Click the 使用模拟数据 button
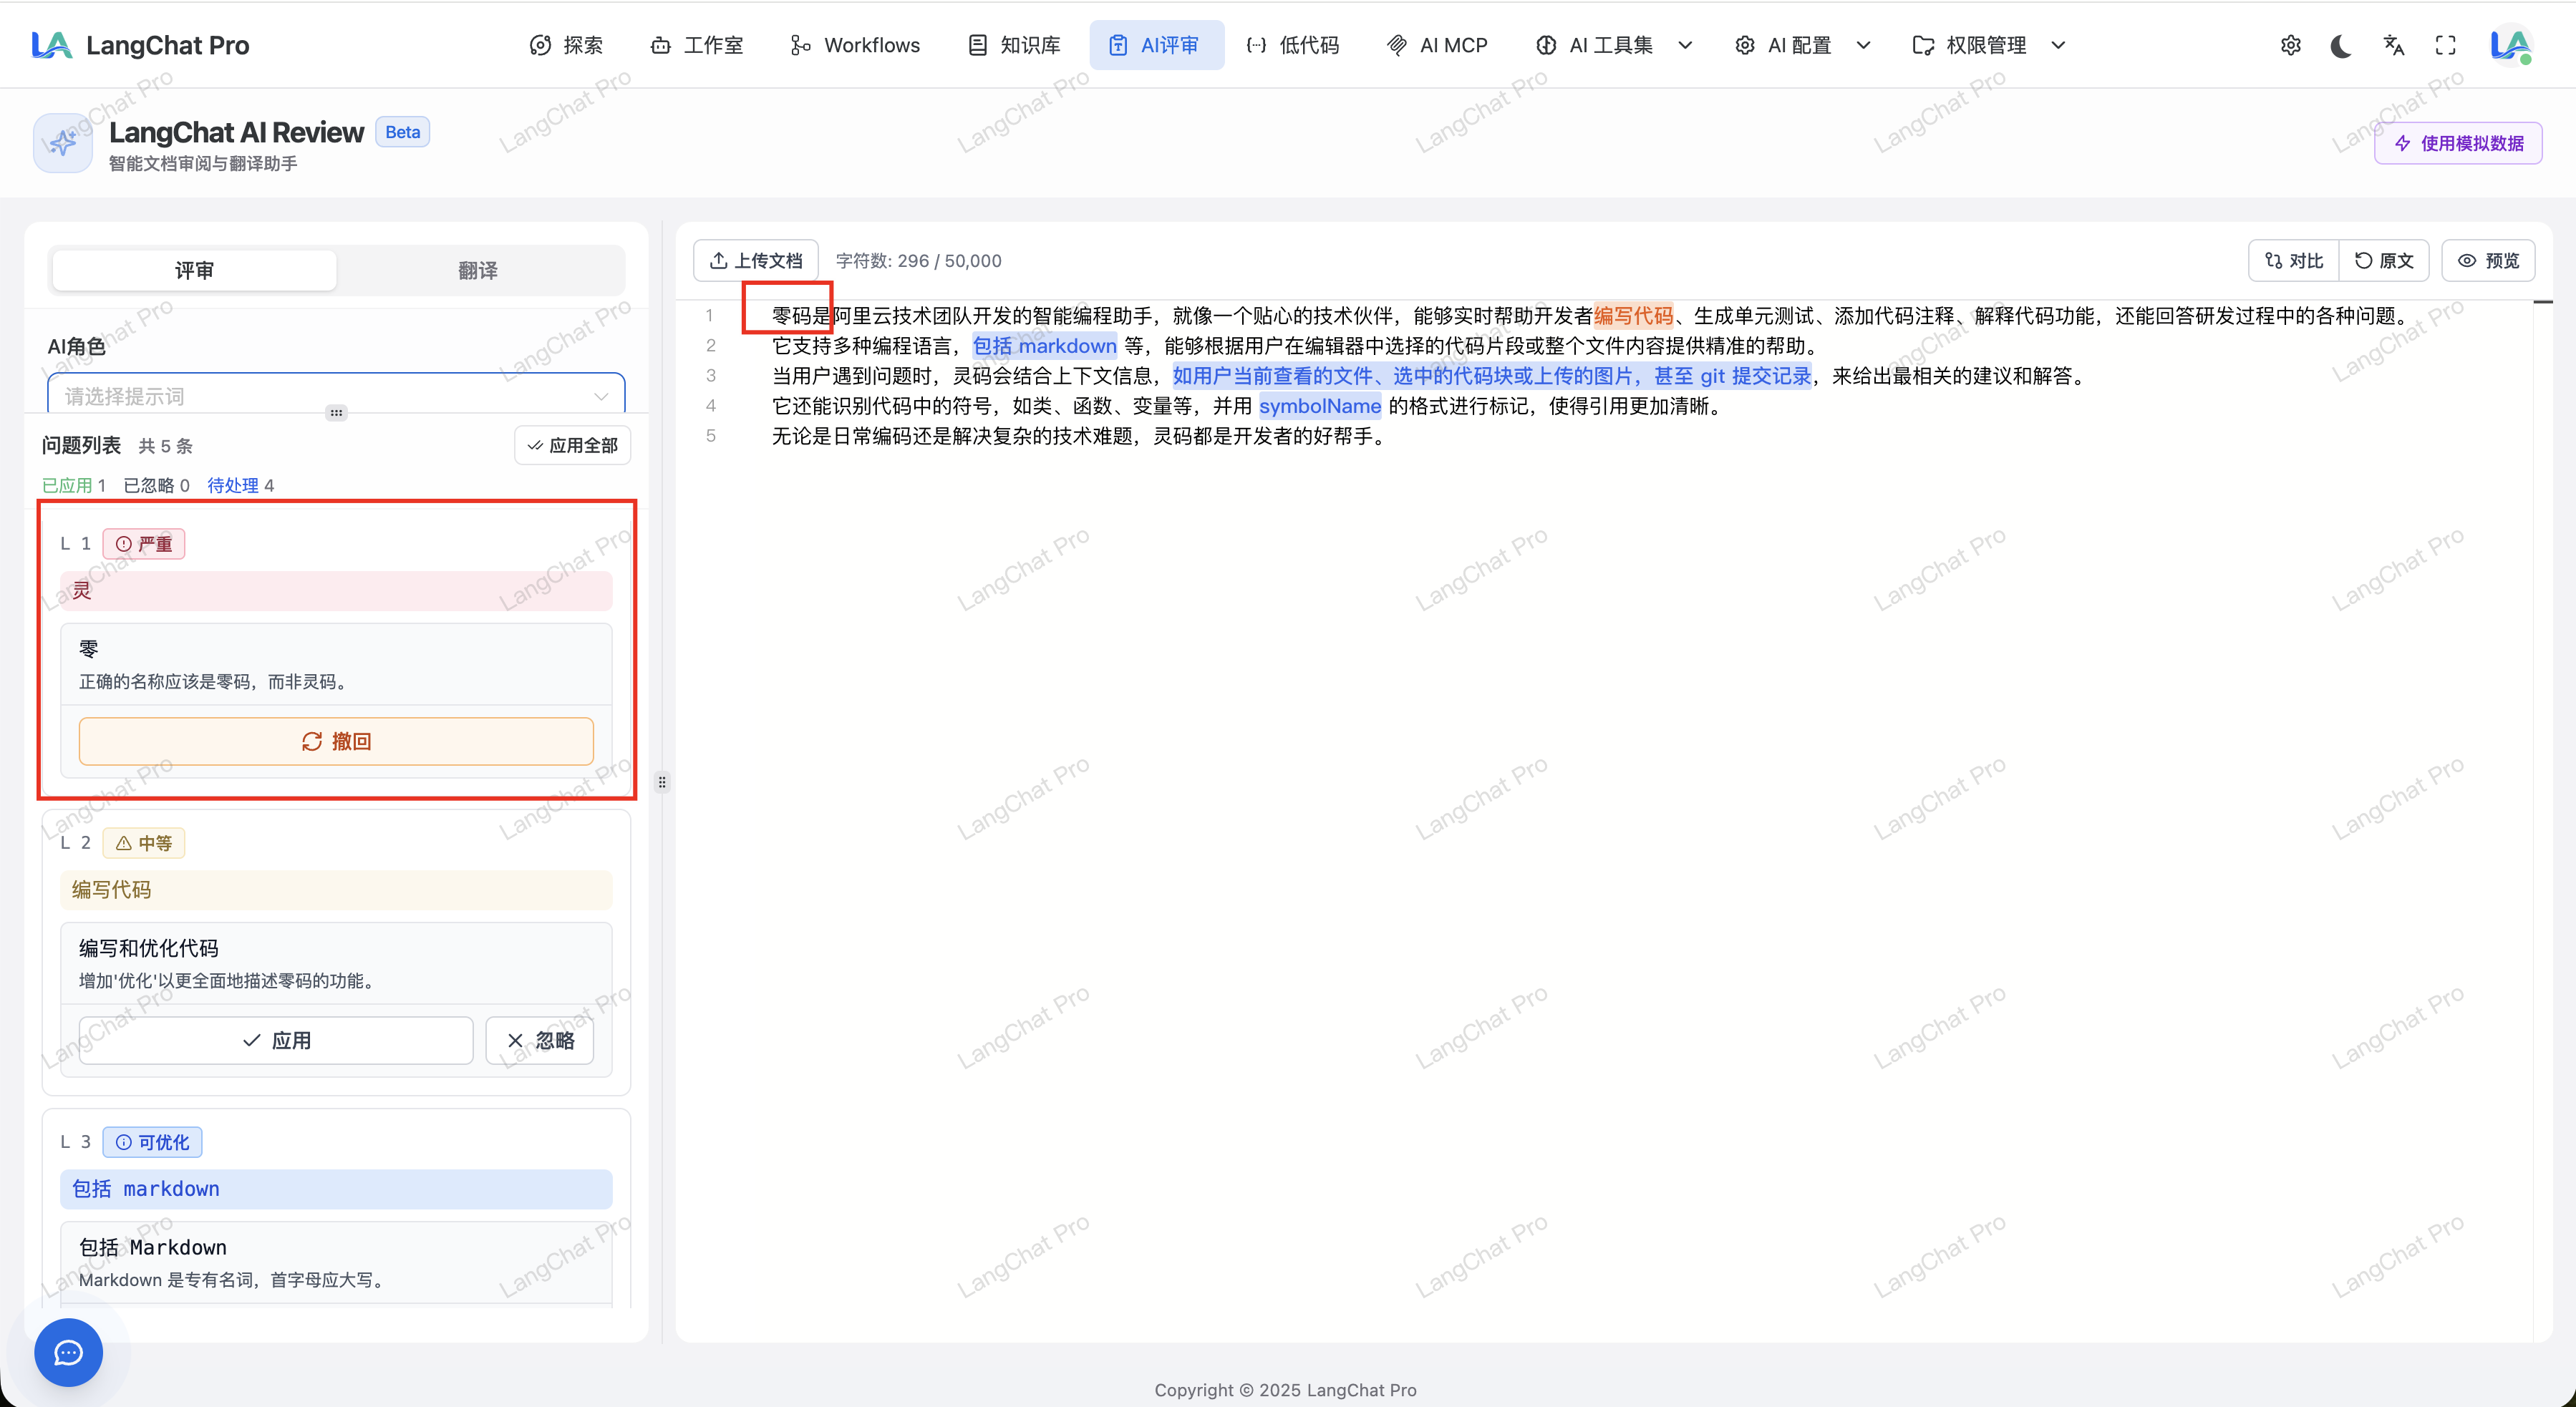 pos(2458,143)
